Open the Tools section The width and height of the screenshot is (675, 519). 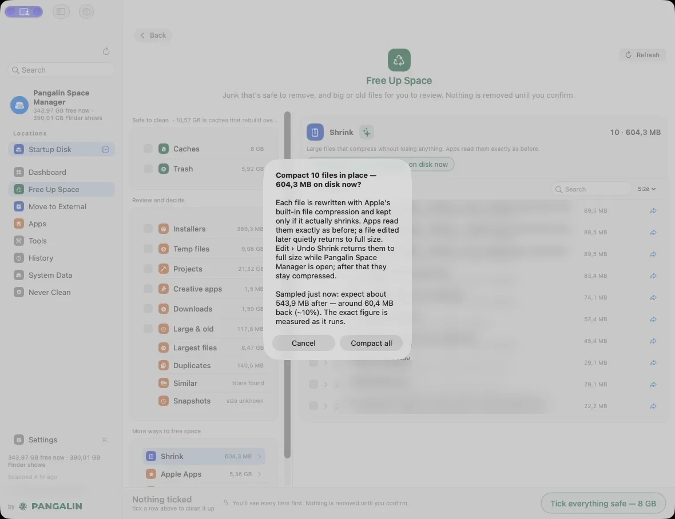tap(62, 241)
